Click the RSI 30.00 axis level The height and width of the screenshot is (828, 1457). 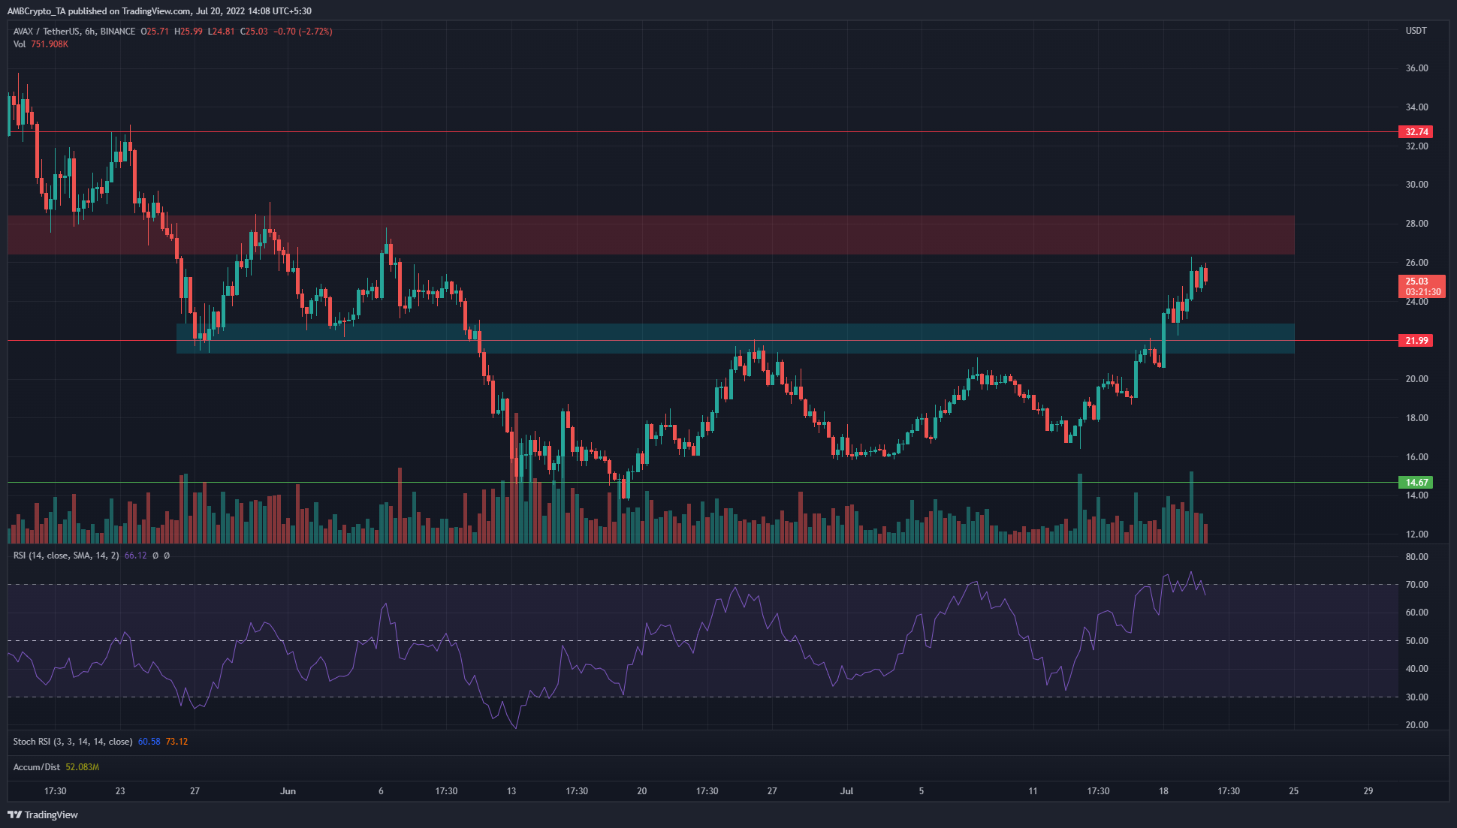point(1416,697)
